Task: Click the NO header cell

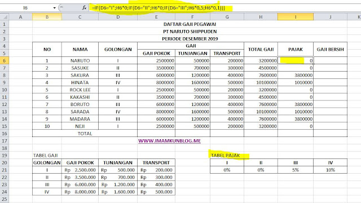Action: 47,49
